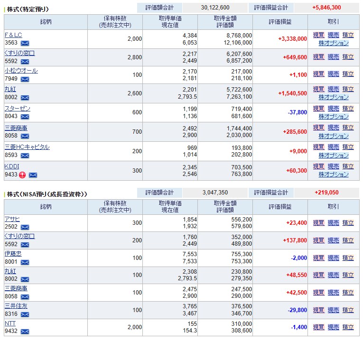Image resolution: width=363 pixels, height=341 pixels.
Task: Open the 三菱HCキャピタル stock link
Action: pos(27,147)
